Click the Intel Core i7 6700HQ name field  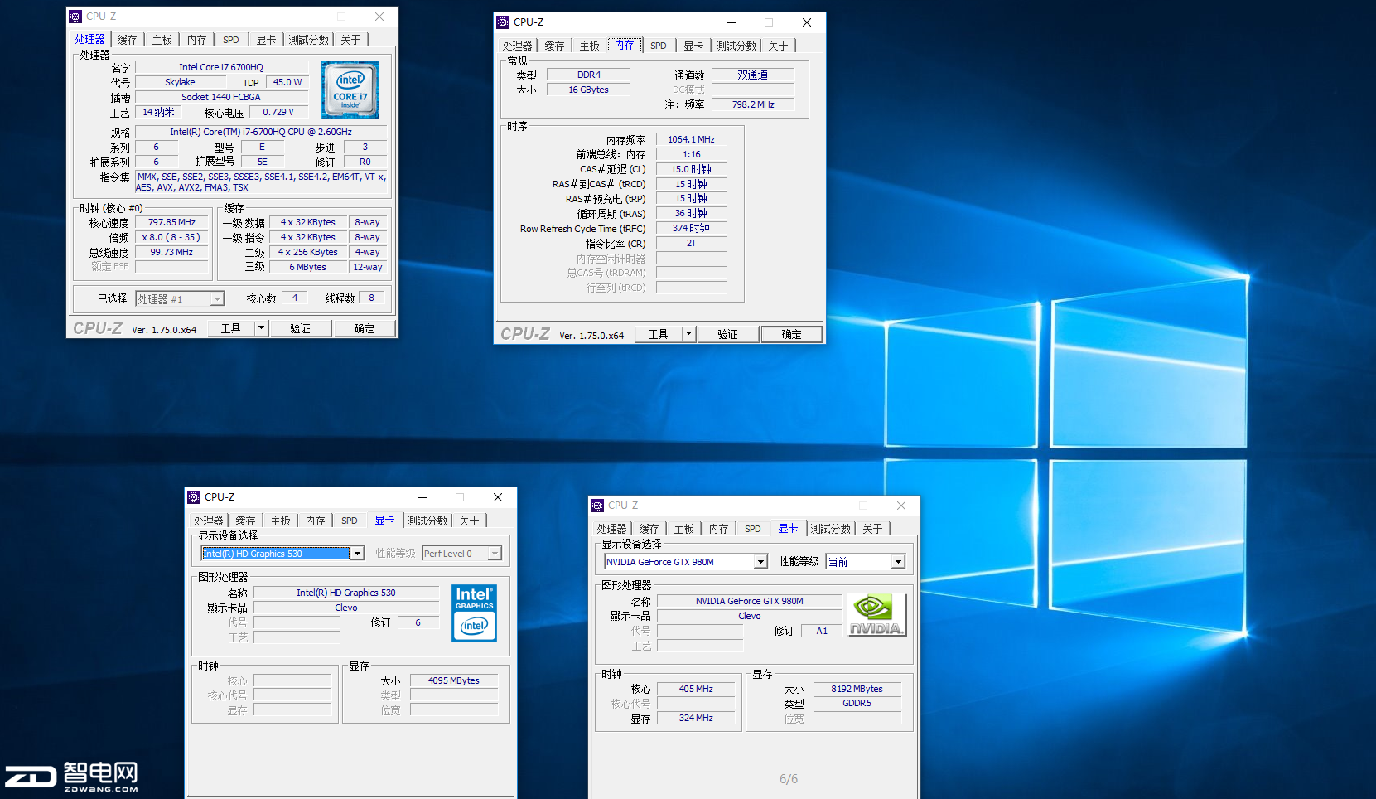[221, 67]
